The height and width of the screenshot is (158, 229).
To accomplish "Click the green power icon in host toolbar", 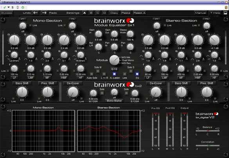I will pyautogui.click(x=23, y=7).
